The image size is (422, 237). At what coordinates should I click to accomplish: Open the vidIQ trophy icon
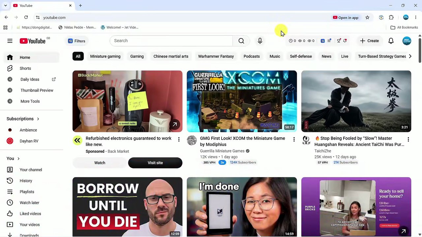coord(339,41)
